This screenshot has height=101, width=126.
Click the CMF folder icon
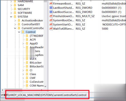tap(27, 78)
